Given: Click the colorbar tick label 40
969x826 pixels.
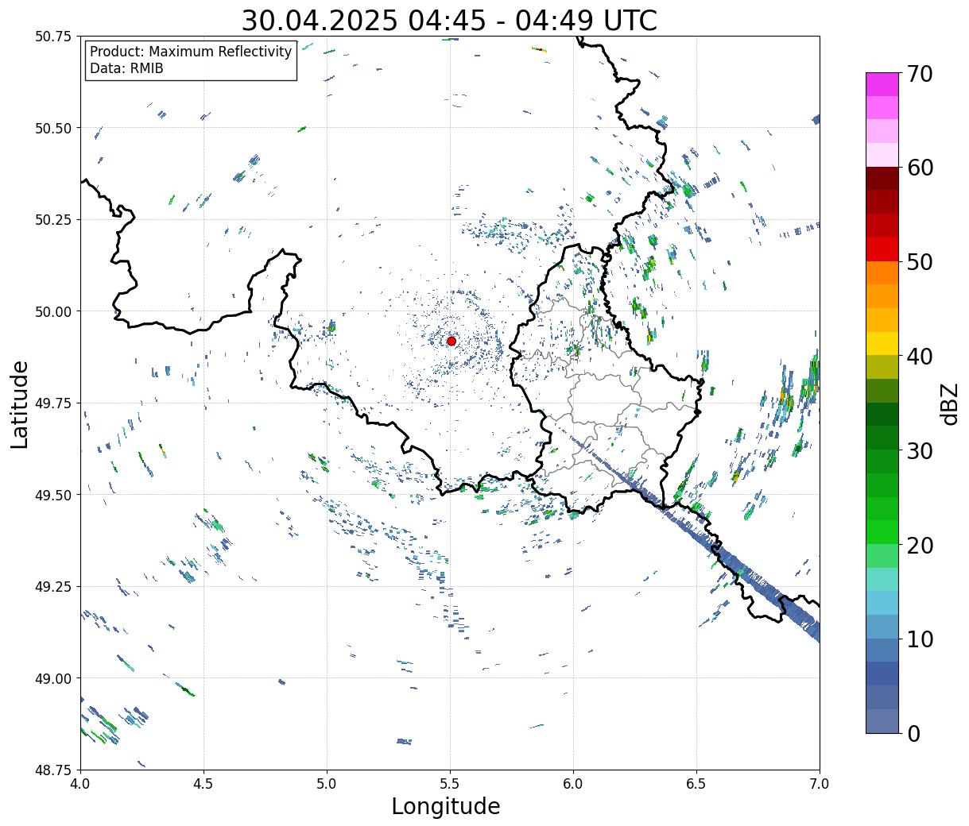Looking at the screenshot, I should [920, 357].
